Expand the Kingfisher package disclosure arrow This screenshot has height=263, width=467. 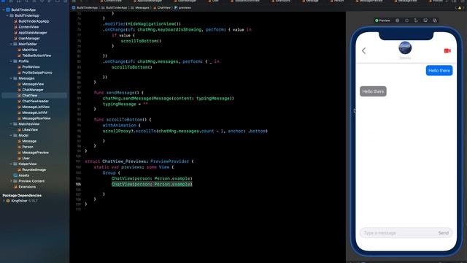pos(3,201)
